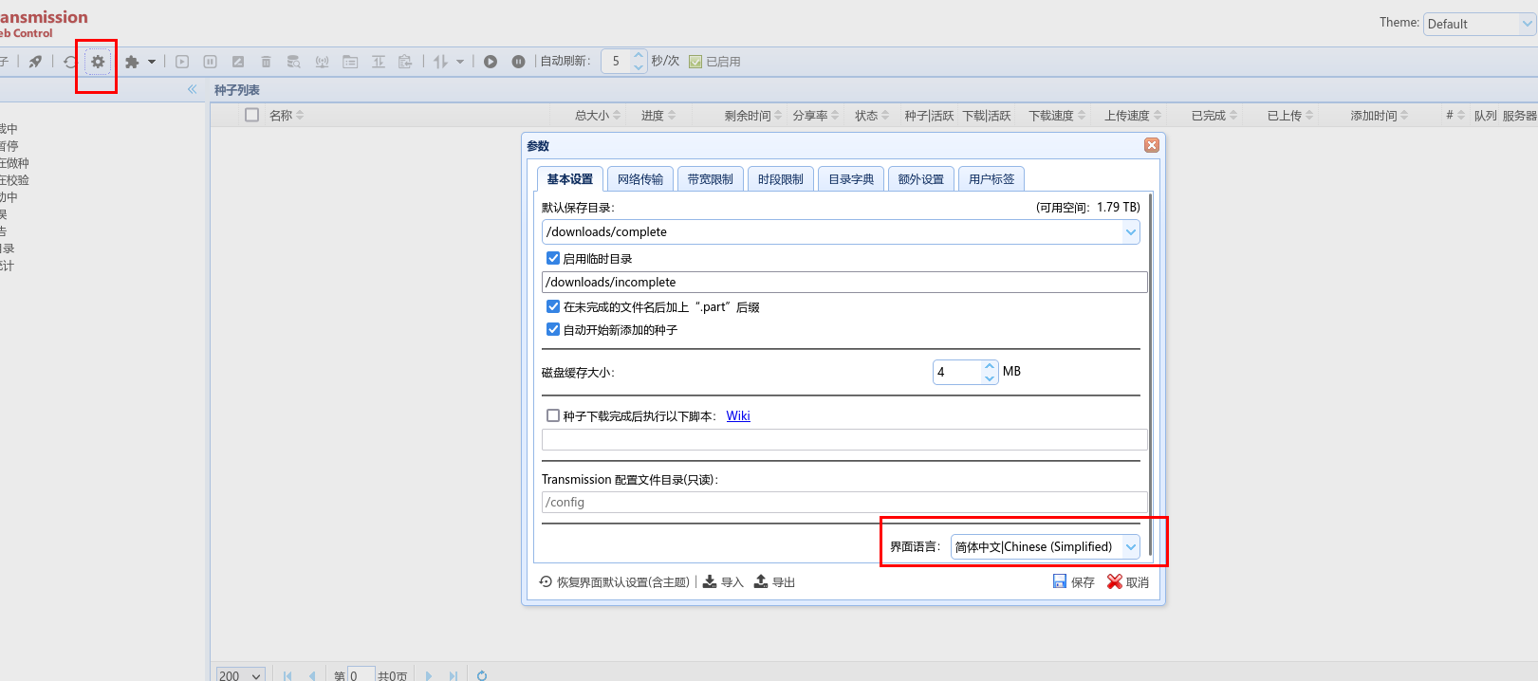Click the reload icon left of the gear

pos(70,62)
